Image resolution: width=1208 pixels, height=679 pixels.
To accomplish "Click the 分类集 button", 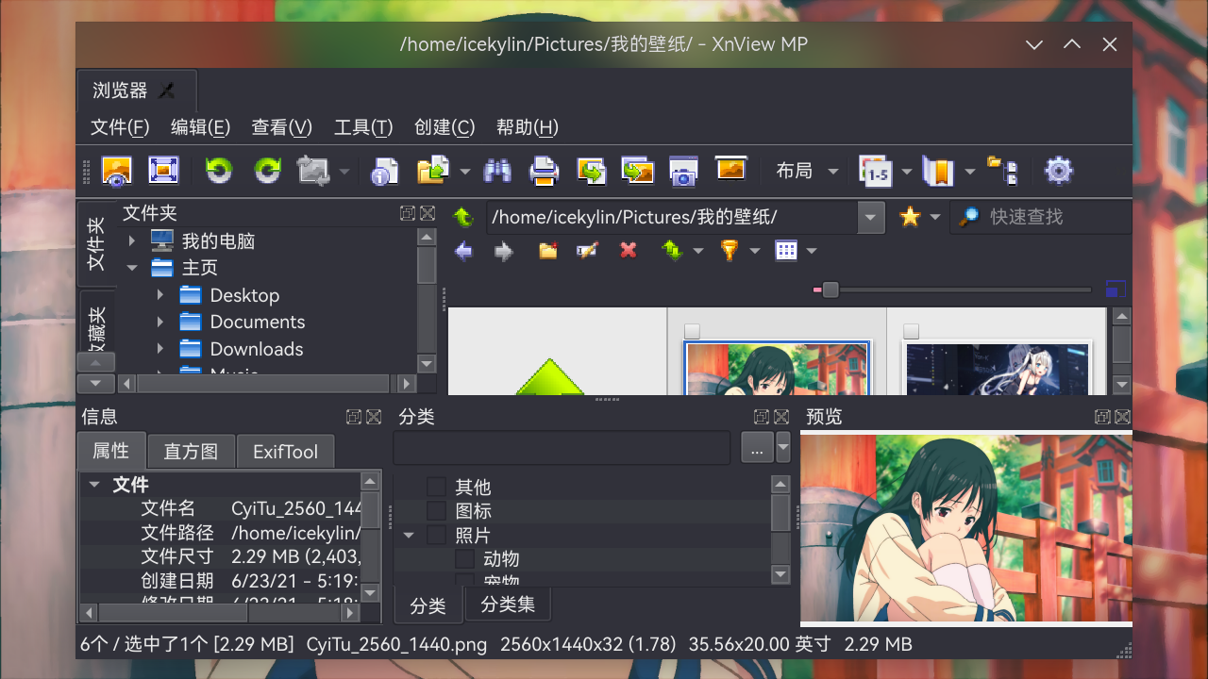I will tap(508, 604).
